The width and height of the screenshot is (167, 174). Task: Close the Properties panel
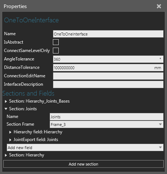159,6
